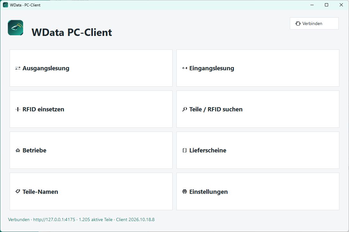349x232 pixels.
Task: Open the Ausgangslesung tile
Action: pyautogui.click(x=91, y=68)
